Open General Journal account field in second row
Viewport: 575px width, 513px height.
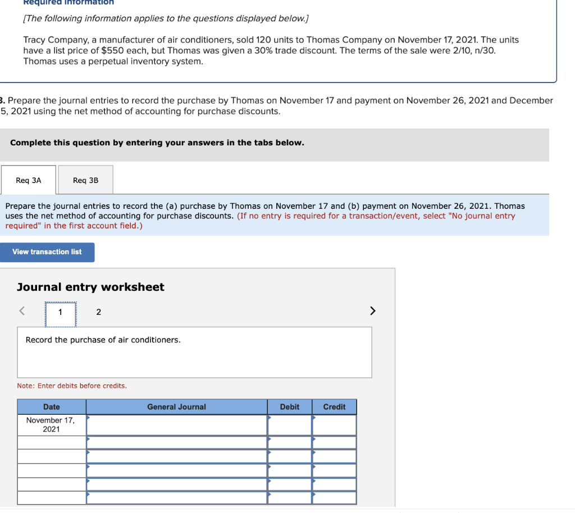(x=176, y=442)
